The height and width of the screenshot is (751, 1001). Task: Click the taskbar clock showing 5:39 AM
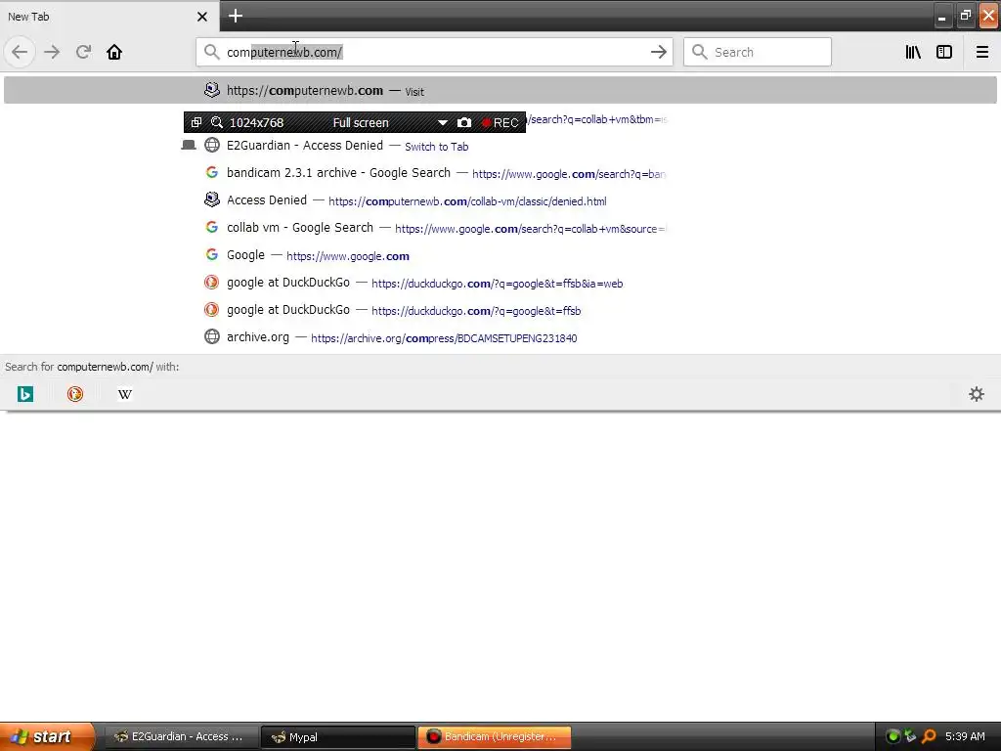965,736
